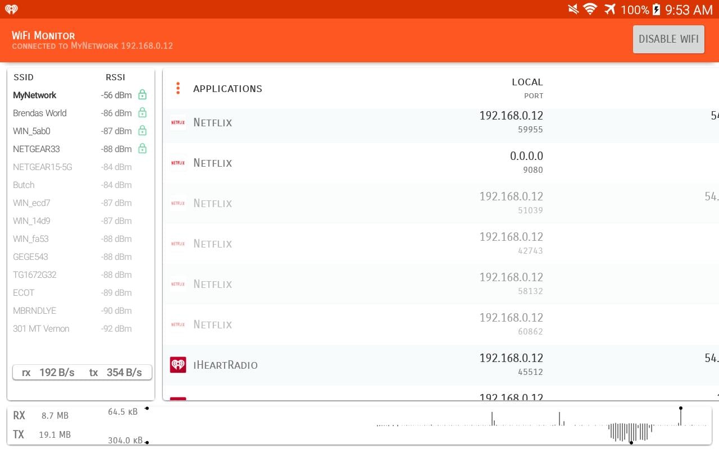Tap the lock icon next to Brendas World
719x449 pixels.
click(142, 112)
